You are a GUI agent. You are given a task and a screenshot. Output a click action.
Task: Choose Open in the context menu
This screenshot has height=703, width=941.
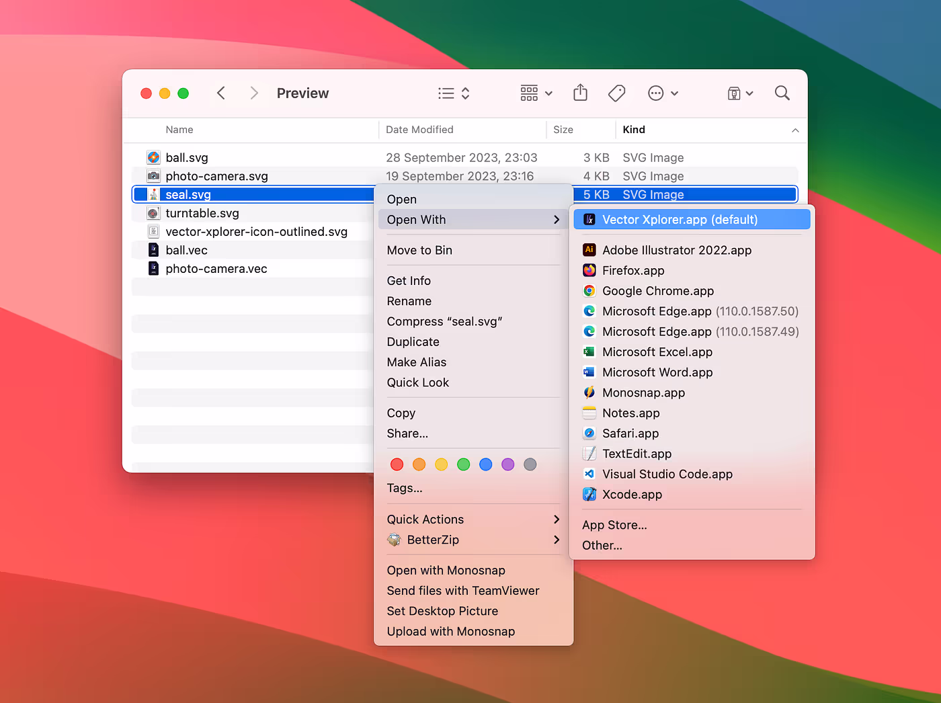point(473,200)
